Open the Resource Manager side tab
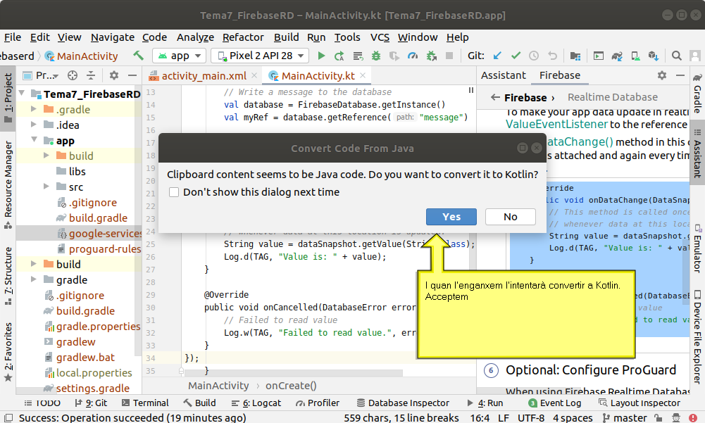Image resolution: width=705 pixels, height=423 pixels. [x=8, y=185]
